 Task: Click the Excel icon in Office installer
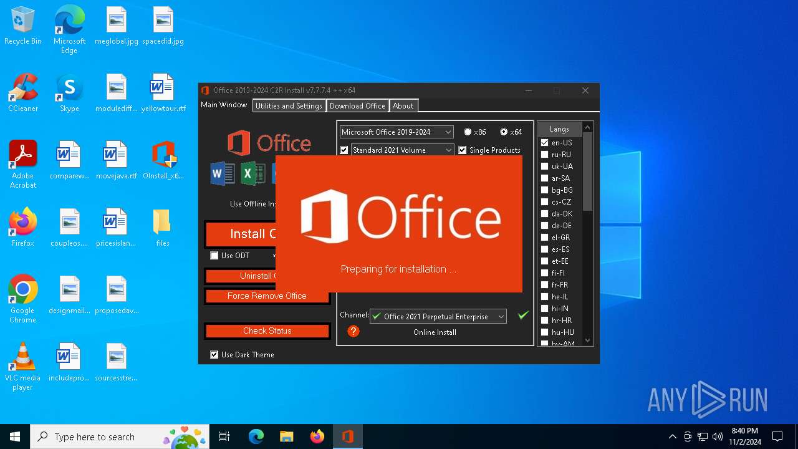tap(253, 173)
